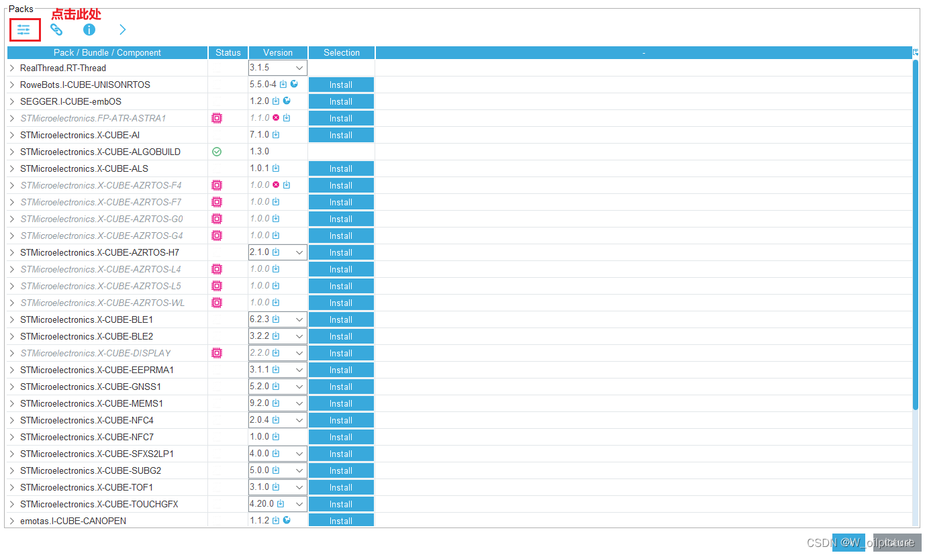This screenshot has height=555, width=925.
Task: Select STMicroelectronics.X-CUBE-SFXS2LP1 row name
Action: (x=97, y=454)
